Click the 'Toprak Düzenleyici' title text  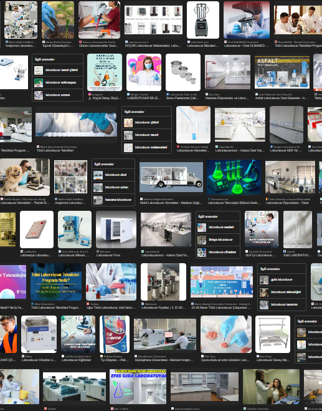point(57,46)
